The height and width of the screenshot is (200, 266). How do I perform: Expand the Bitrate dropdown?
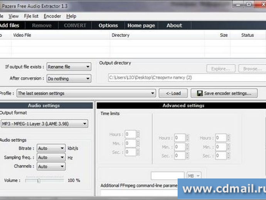(x=51, y=148)
